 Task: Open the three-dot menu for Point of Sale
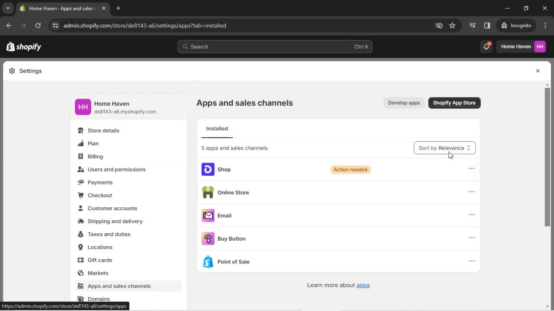click(472, 261)
